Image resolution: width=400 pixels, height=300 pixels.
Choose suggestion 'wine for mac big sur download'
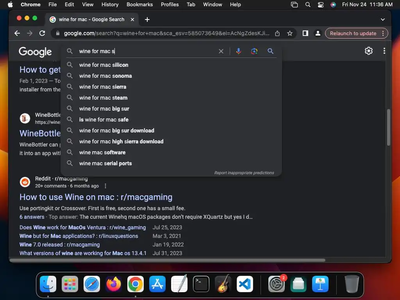(x=171, y=130)
